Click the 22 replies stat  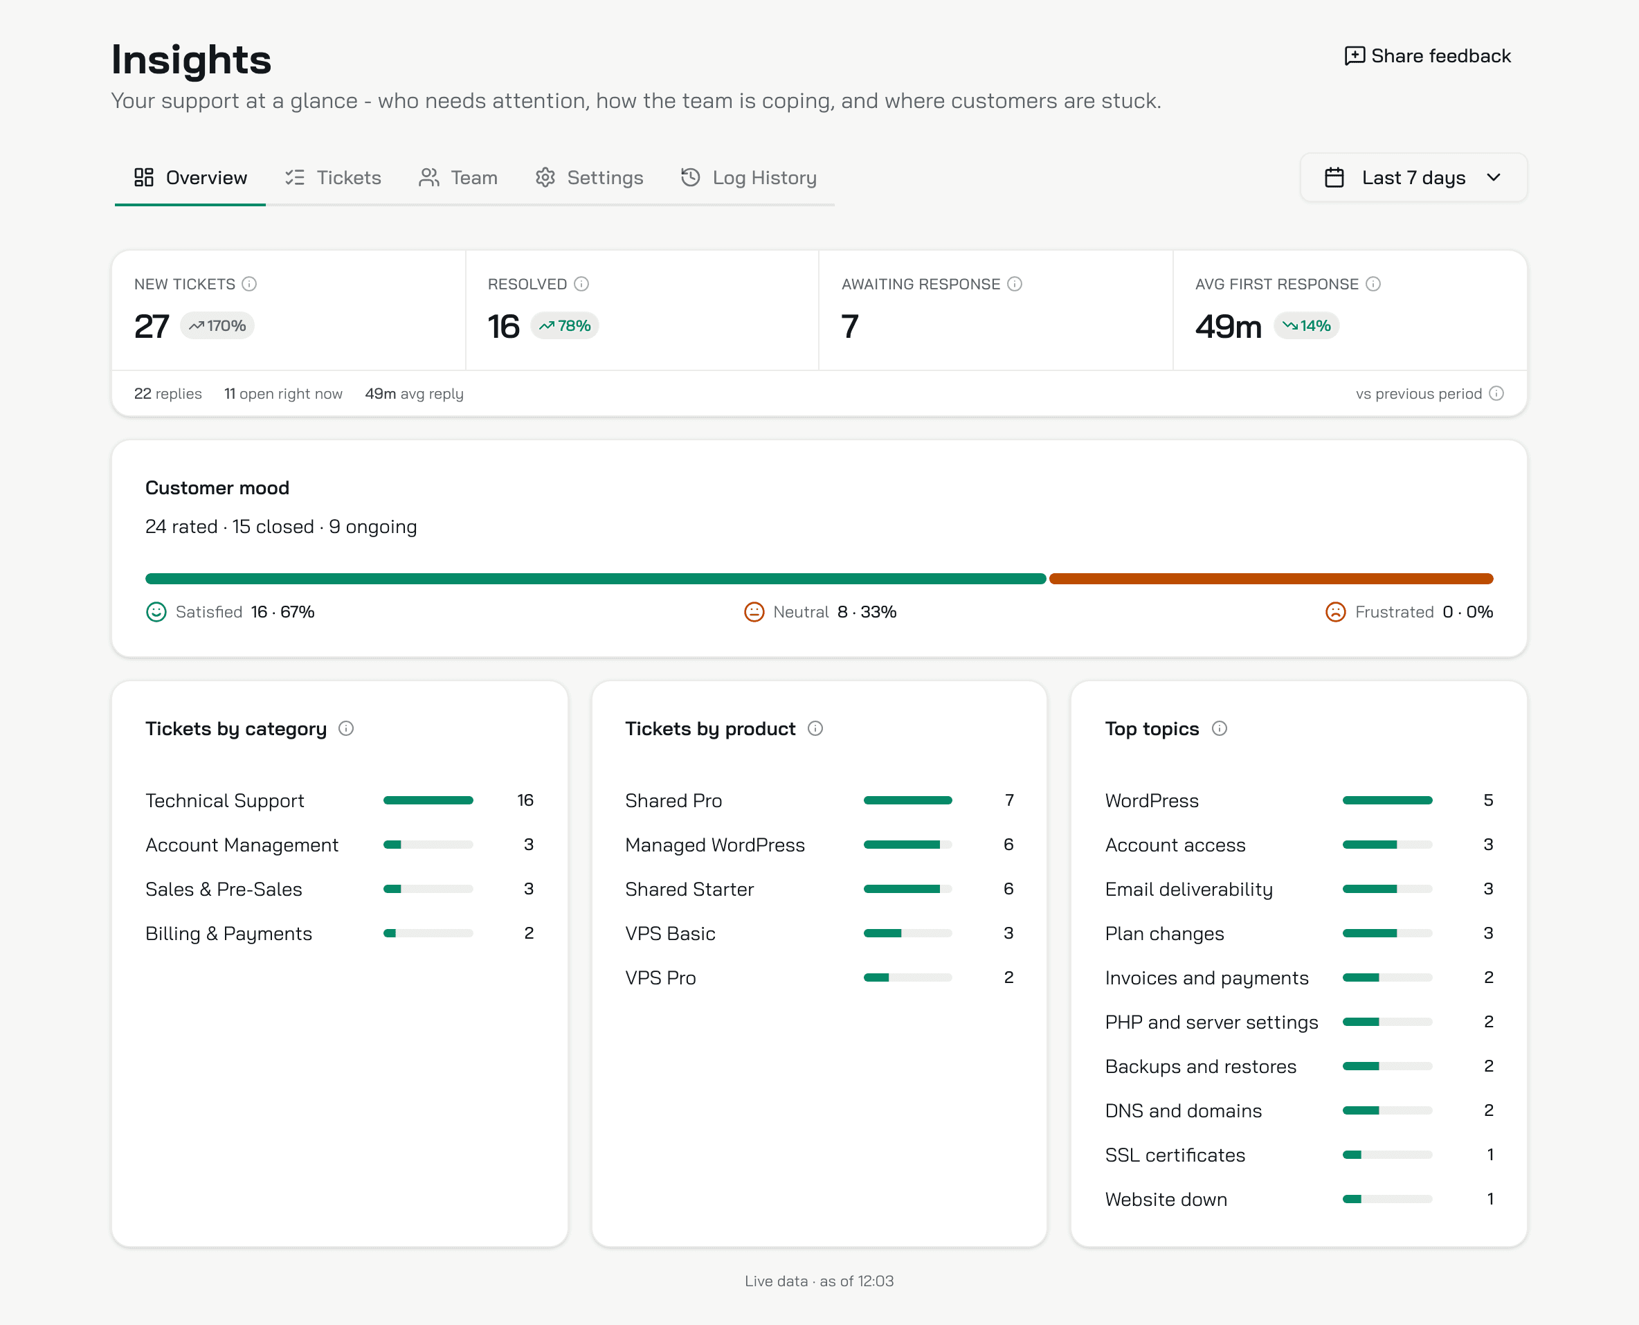coord(168,394)
